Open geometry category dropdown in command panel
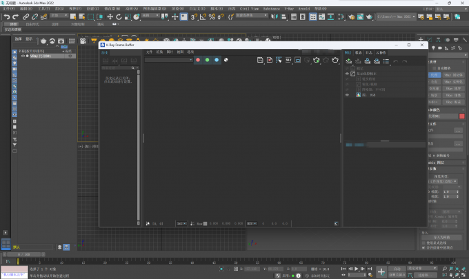 pyautogui.click(x=448, y=56)
